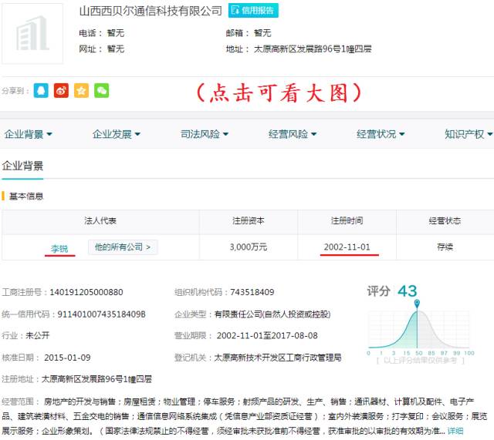Open the 经营风险 navigation menu
Image resolution: width=494 pixels, height=440 pixels.
tap(293, 134)
